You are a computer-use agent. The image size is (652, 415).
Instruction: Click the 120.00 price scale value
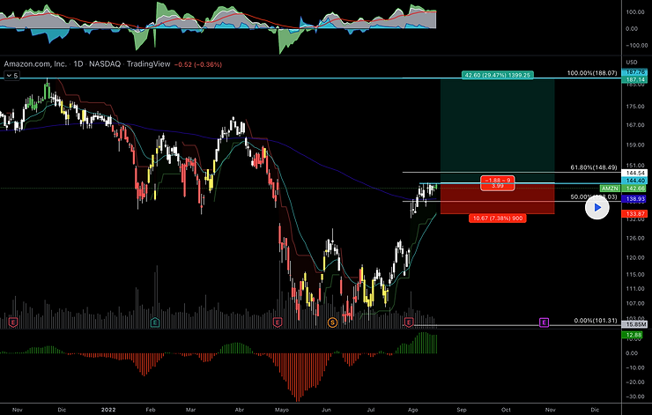pos(633,257)
